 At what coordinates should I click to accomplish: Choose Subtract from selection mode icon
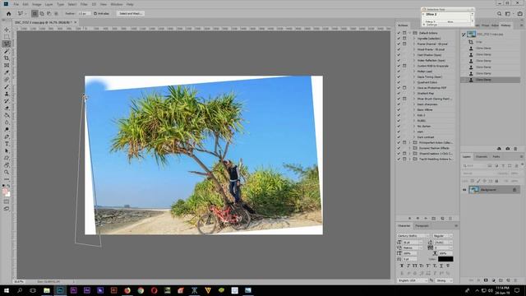[x=49, y=14]
